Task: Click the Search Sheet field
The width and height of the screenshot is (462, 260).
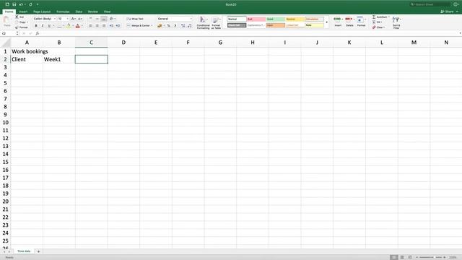Action: pyautogui.click(x=430, y=4)
